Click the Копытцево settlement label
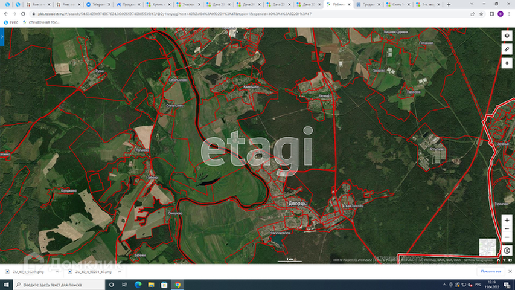Screen dimensions: 515x290 click(437, 149)
